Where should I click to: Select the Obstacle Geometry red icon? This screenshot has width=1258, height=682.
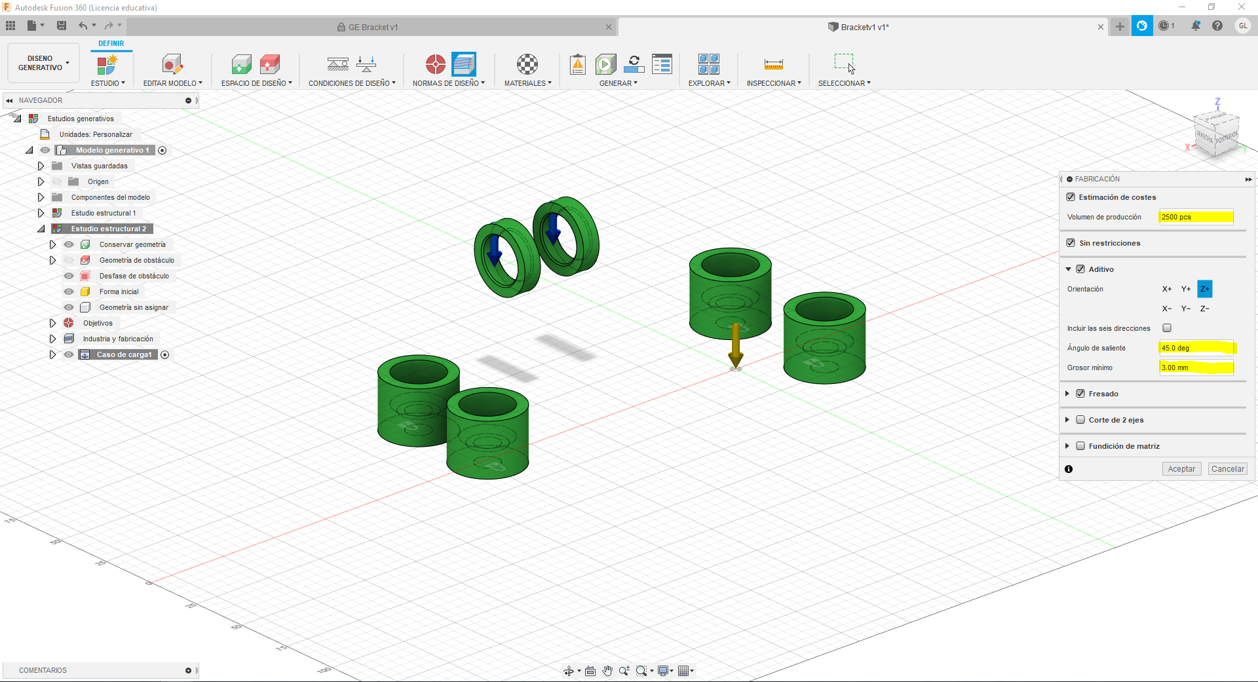270,65
